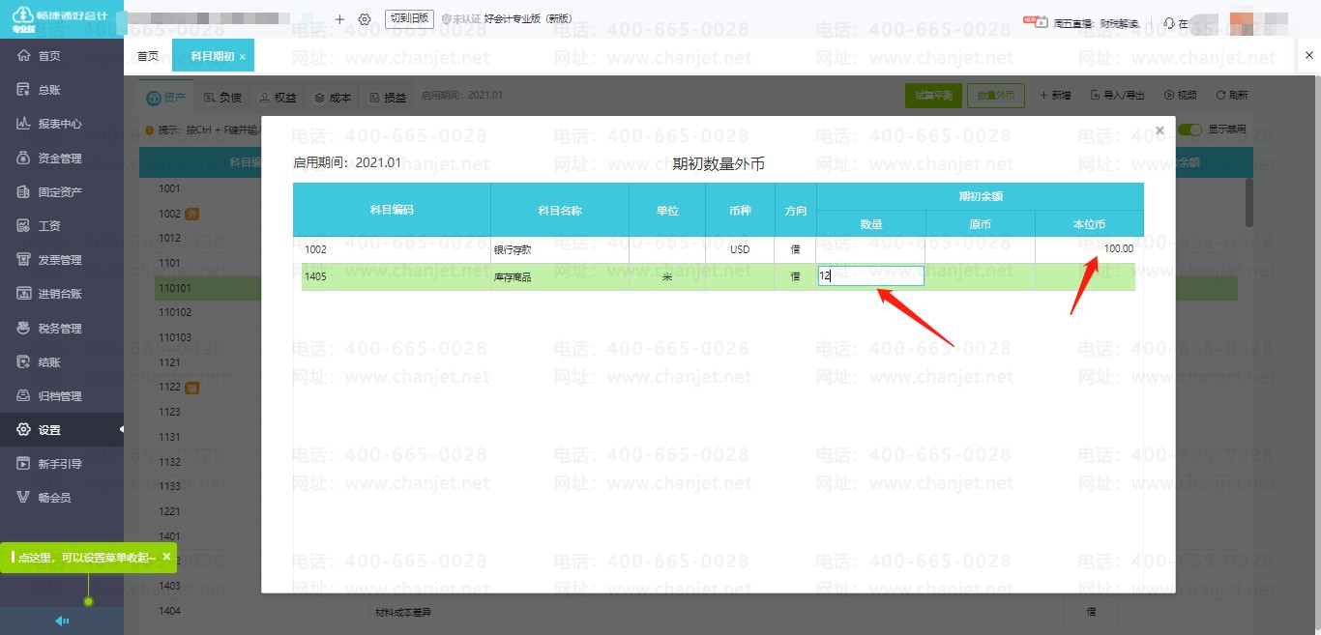Collapse the sidebar with bottom arrow
Screen dimensions: 1321x635
[62, 621]
